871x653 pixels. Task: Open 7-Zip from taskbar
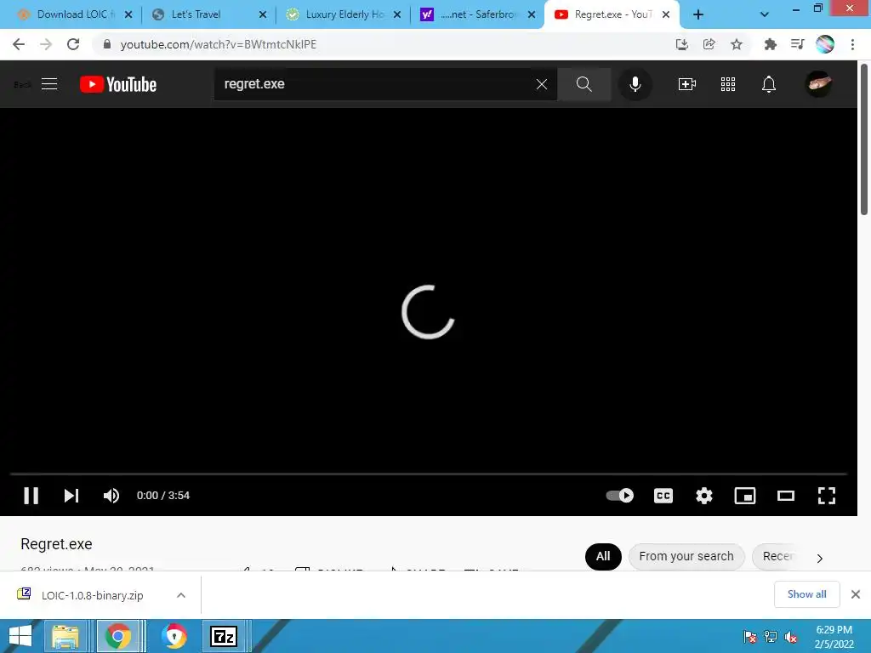pos(224,636)
